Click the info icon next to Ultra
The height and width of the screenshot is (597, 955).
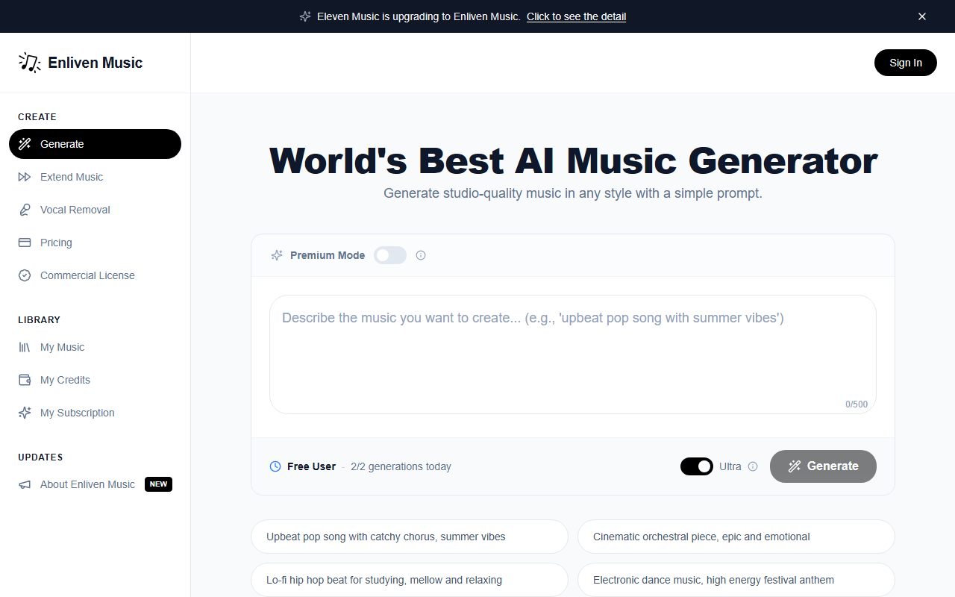click(753, 466)
